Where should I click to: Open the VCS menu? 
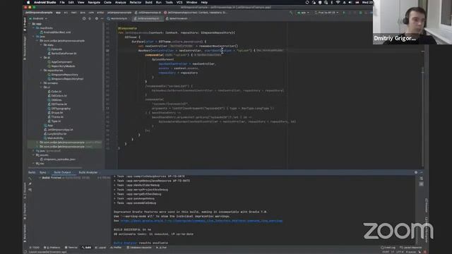point(179,2)
